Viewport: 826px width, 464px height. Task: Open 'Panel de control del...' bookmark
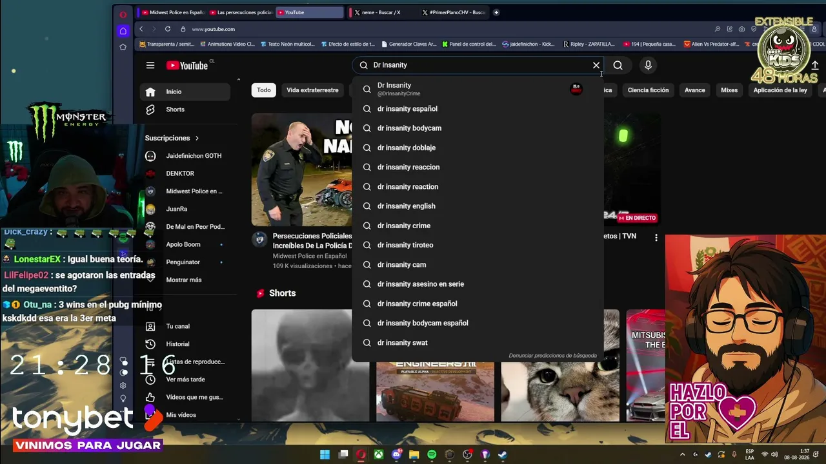click(469, 44)
